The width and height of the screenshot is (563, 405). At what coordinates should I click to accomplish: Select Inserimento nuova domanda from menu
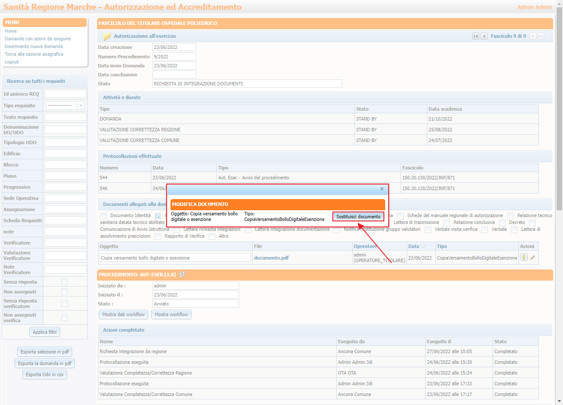coord(34,46)
